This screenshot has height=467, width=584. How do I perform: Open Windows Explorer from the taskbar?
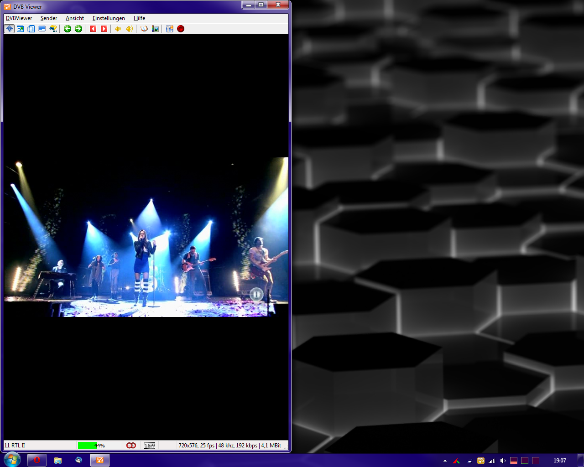coord(58,460)
